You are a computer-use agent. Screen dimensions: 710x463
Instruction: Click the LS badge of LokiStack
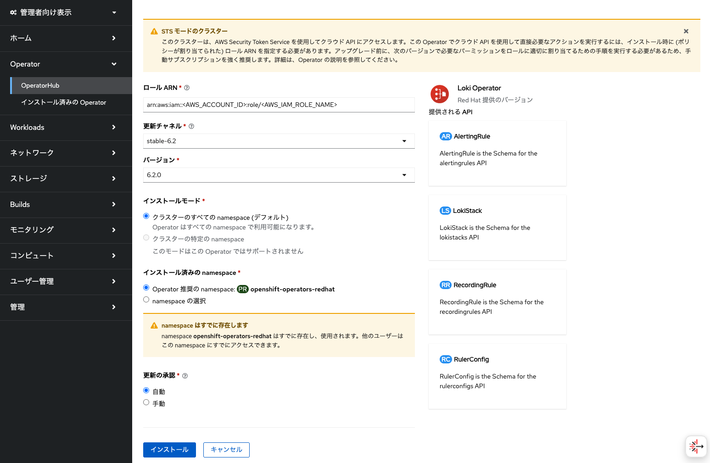445,211
